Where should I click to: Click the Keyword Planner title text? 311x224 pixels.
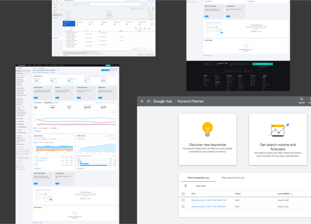tap(190, 101)
